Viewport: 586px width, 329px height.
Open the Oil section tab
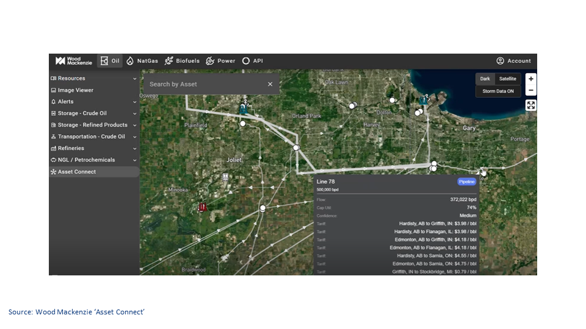point(110,61)
